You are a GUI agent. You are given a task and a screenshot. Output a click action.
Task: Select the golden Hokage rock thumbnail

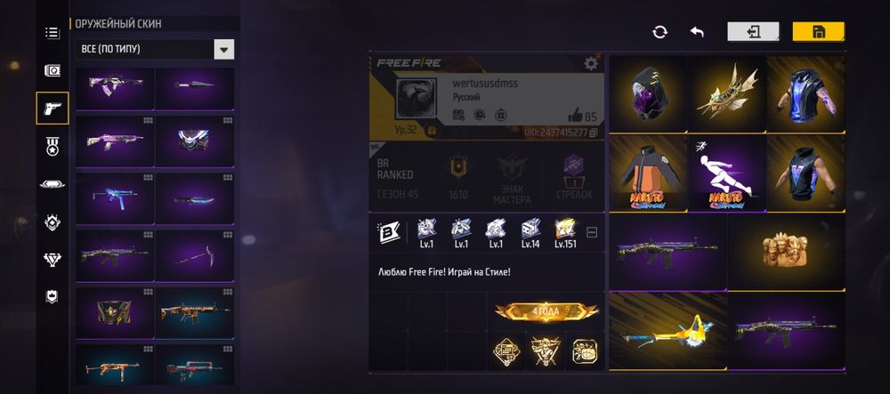pos(786,251)
